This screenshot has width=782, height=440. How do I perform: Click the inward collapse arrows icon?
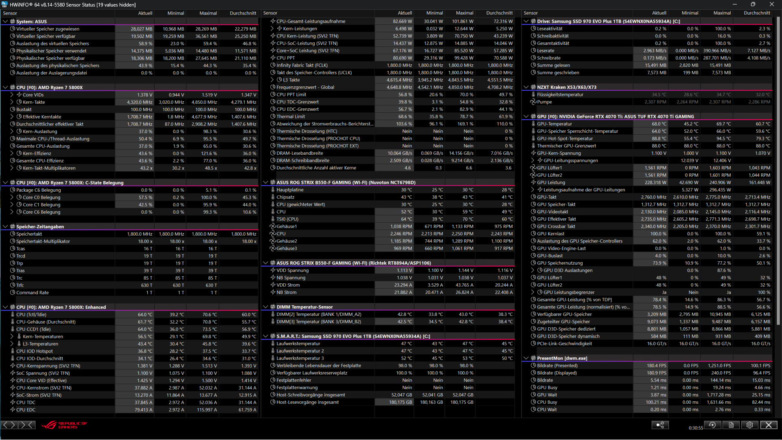[x=27, y=425]
